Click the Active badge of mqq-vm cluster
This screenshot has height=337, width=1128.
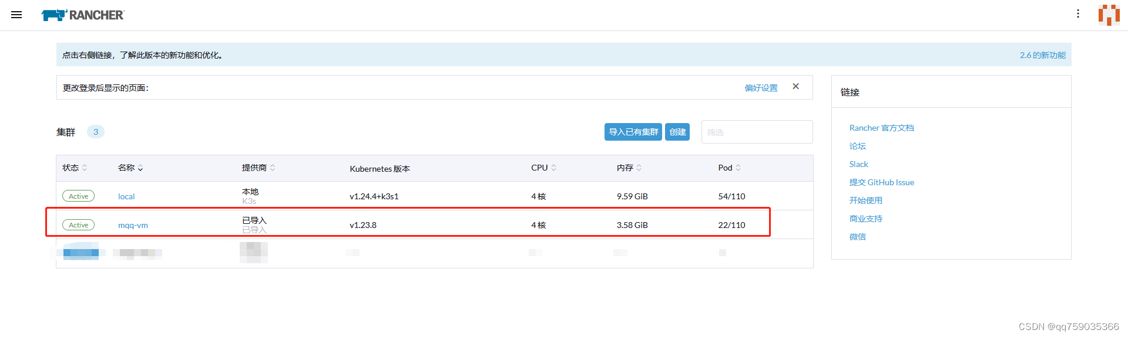click(x=78, y=225)
